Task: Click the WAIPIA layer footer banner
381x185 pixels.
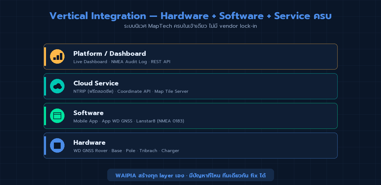Action: click(x=190, y=175)
